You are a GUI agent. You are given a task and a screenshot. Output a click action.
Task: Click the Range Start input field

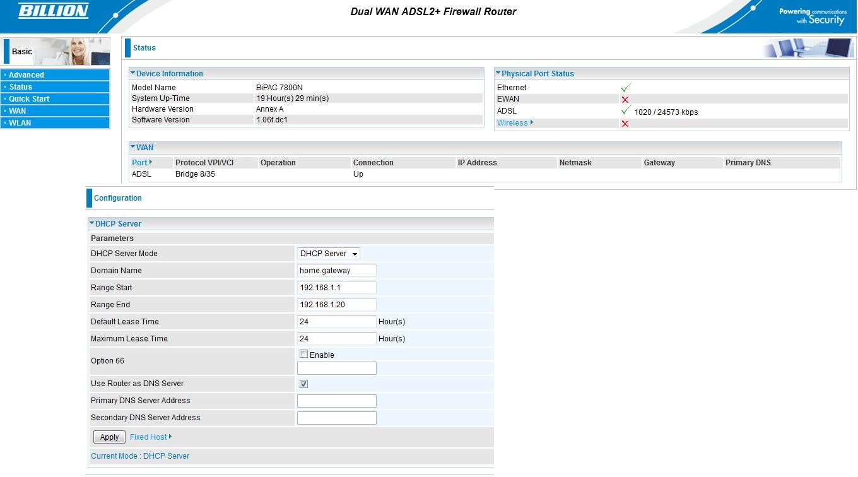[x=337, y=288]
